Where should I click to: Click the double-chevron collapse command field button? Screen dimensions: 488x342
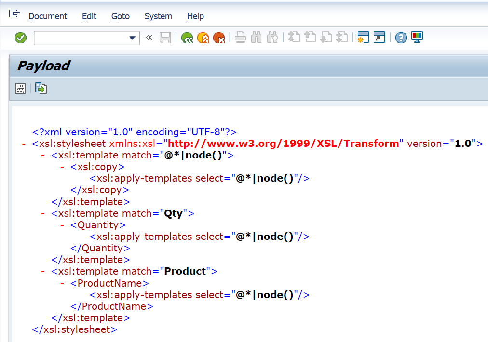(x=149, y=38)
